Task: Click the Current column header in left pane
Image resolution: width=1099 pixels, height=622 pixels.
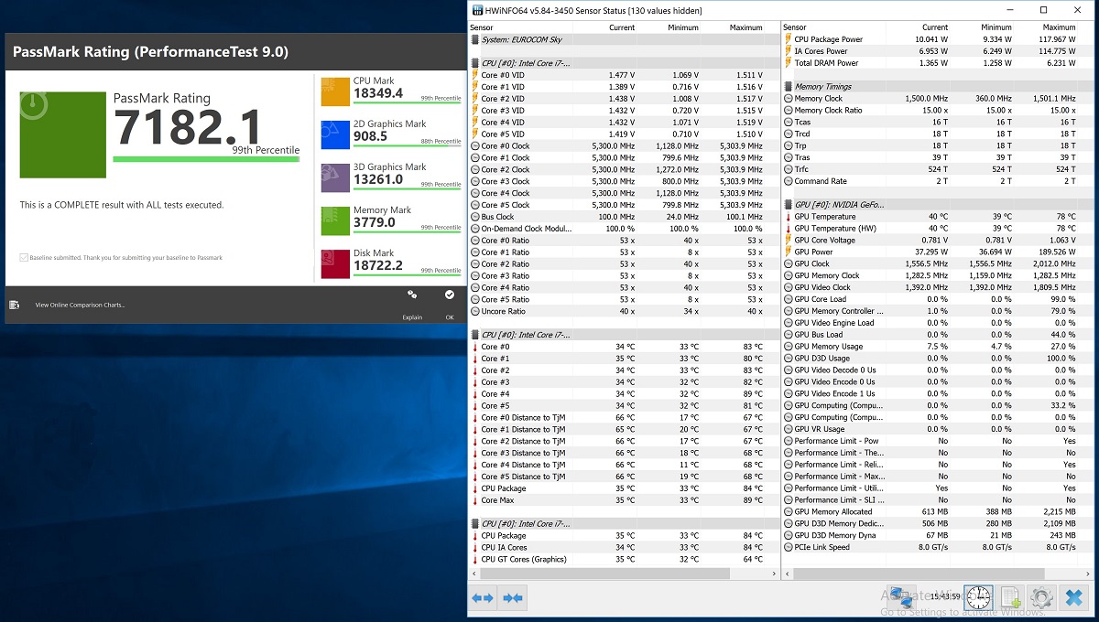Action: pos(622,27)
